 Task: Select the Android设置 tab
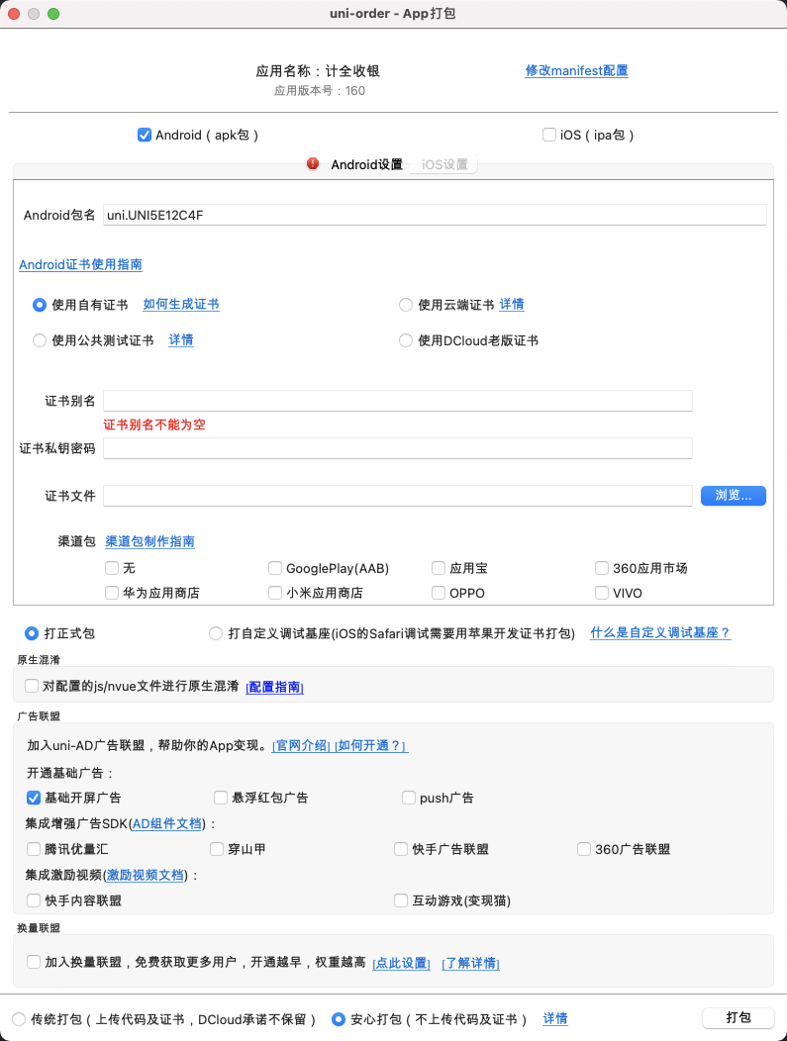(366, 165)
